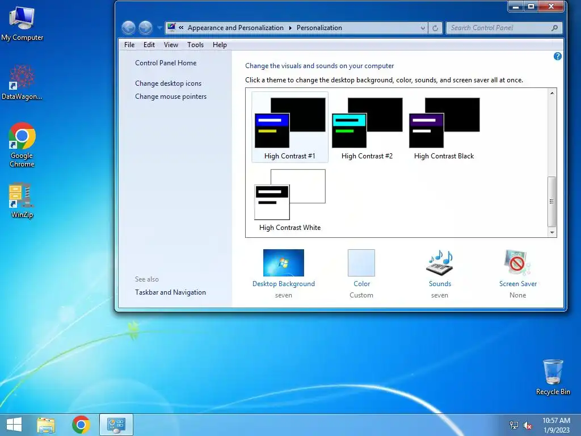This screenshot has height=436, width=581.
Task: Open My Computer desktop icon
Action: (22, 23)
